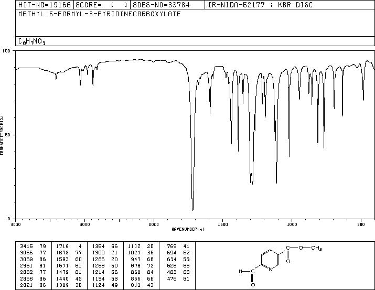
Task: Click the CH3 group in the structure
Action: tap(316, 248)
